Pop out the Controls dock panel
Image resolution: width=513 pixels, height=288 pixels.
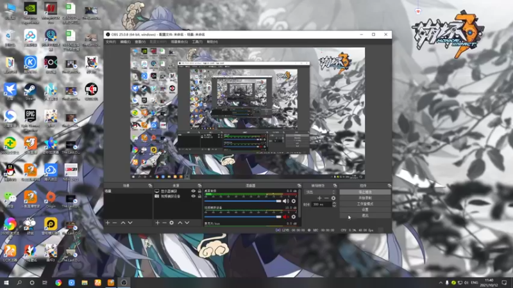coord(389,186)
